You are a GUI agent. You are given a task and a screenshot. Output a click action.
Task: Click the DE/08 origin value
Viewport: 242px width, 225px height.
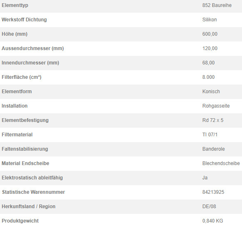click(x=209, y=207)
